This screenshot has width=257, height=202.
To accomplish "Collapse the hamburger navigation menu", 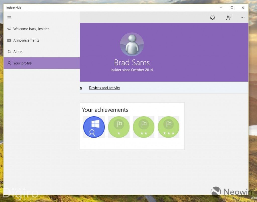I will click(x=9, y=17).
